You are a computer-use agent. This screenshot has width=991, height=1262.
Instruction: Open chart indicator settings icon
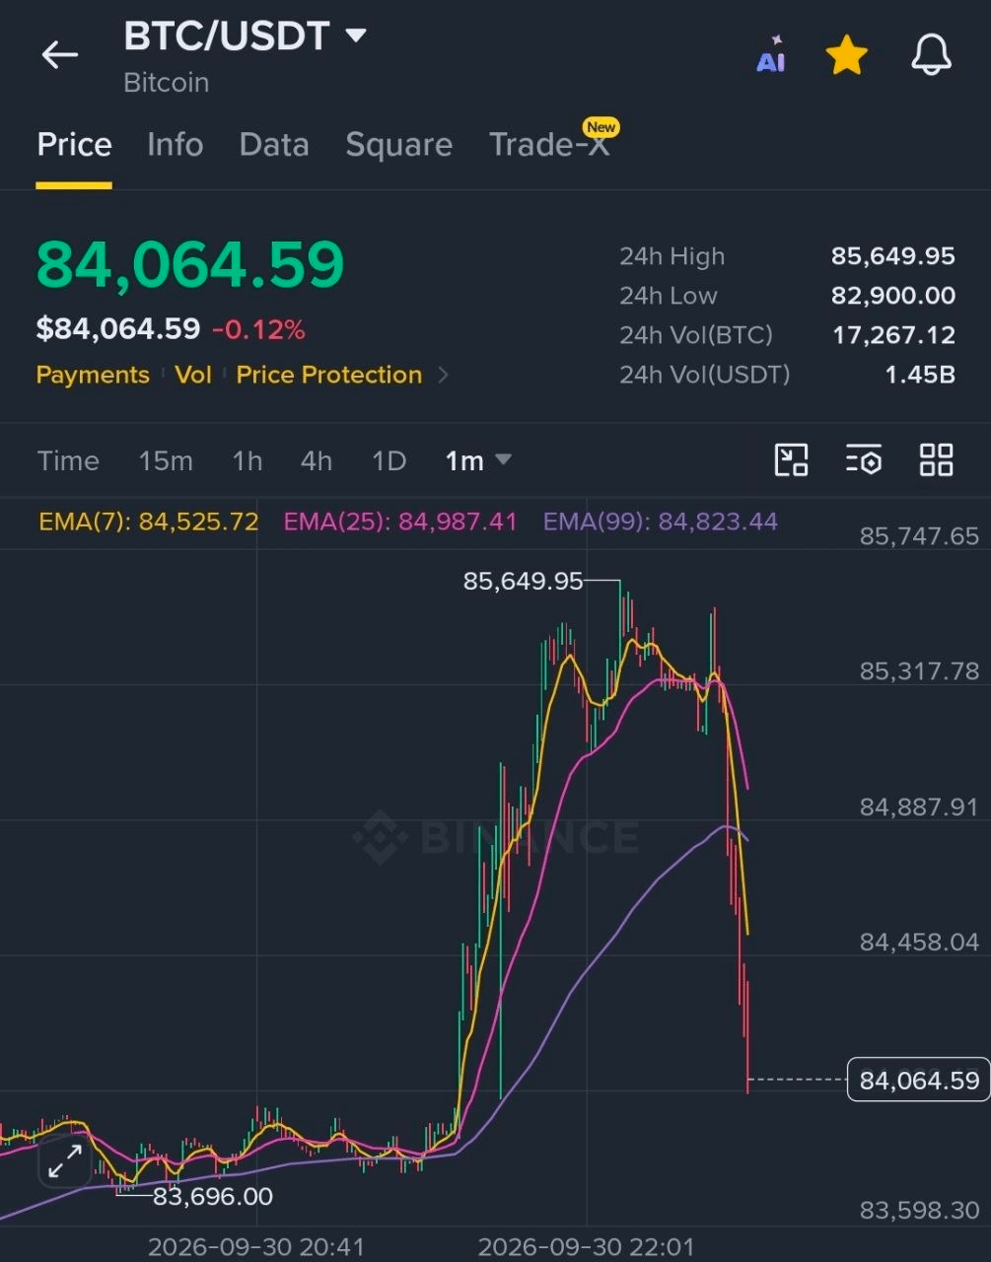point(864,459)
